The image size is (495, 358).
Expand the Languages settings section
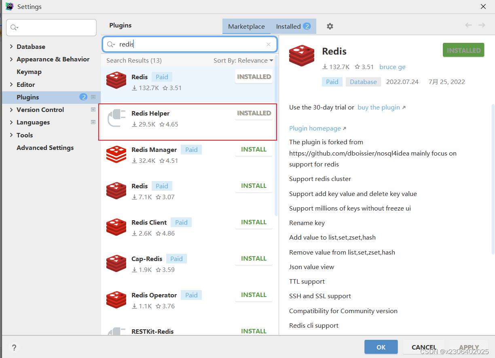(11, 122)
